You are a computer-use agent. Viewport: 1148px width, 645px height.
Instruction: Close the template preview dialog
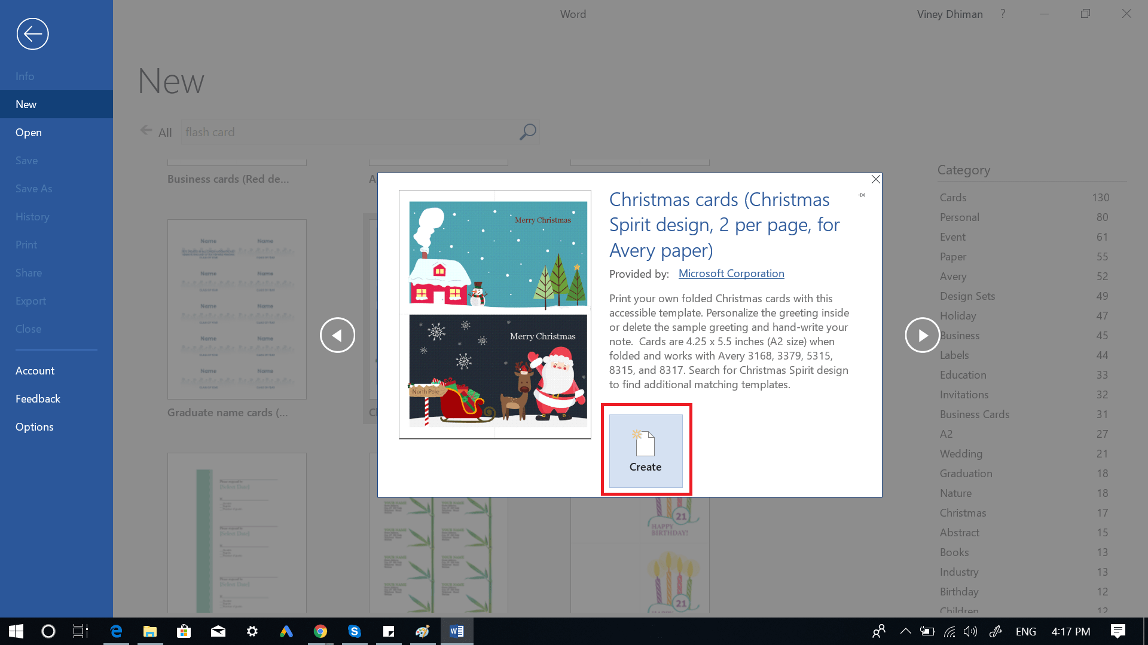tap(876, 179)
